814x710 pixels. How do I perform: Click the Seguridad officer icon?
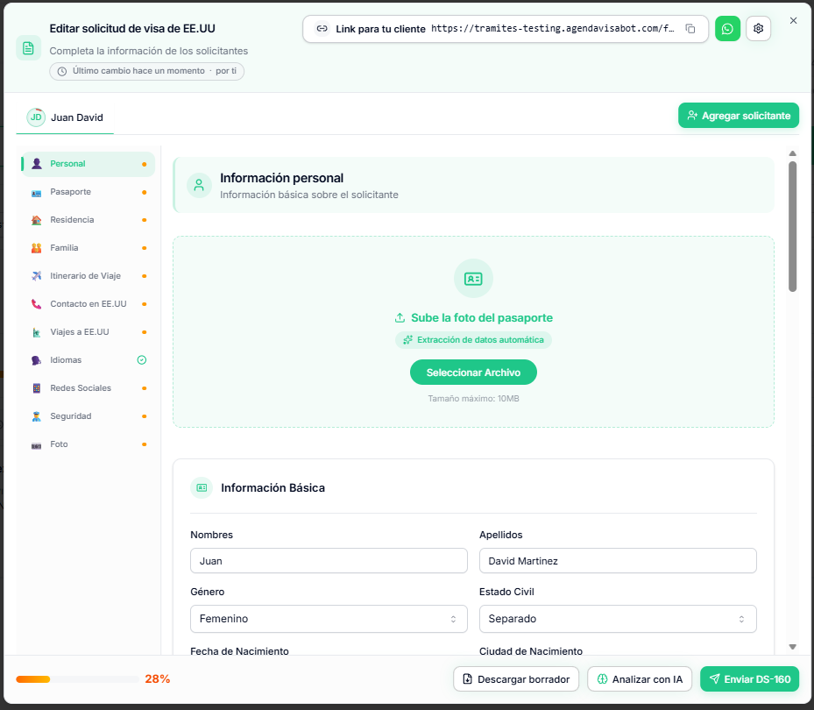click(36, 416)
